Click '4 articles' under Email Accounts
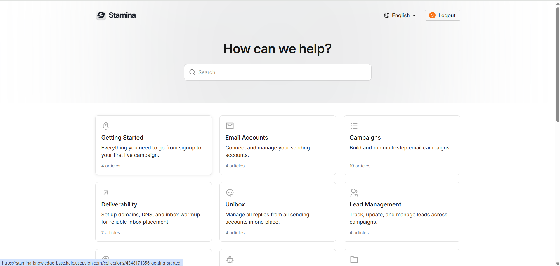The height and width of the screenshot is (266, 560). coord(235,166)
